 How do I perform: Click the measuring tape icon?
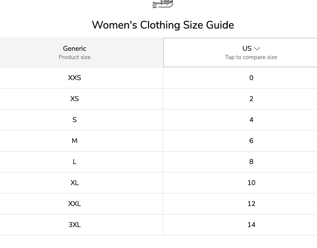tap(163, 4)
